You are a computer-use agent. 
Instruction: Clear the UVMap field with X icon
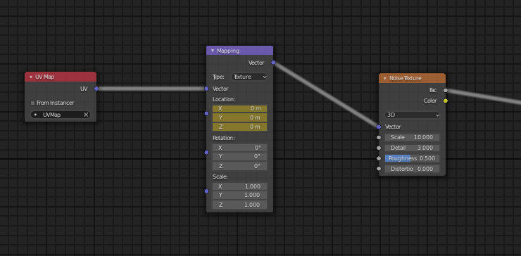[x=86, y=115]
